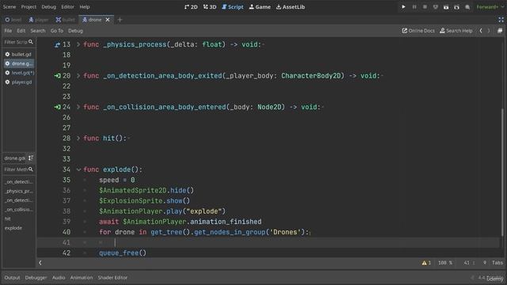507x285 pixels.
Task: Switch to the bullet scene tab
Action: click(x=65, y=20)
